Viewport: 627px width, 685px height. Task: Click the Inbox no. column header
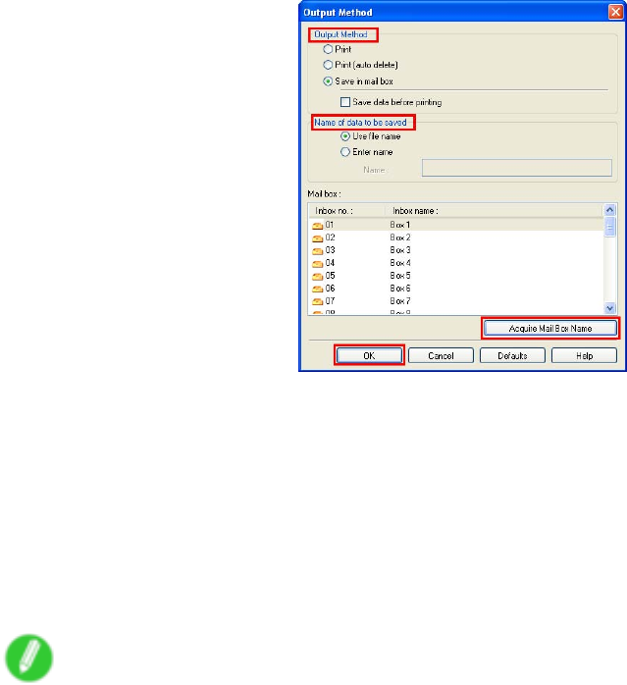[x=347, y=211]
